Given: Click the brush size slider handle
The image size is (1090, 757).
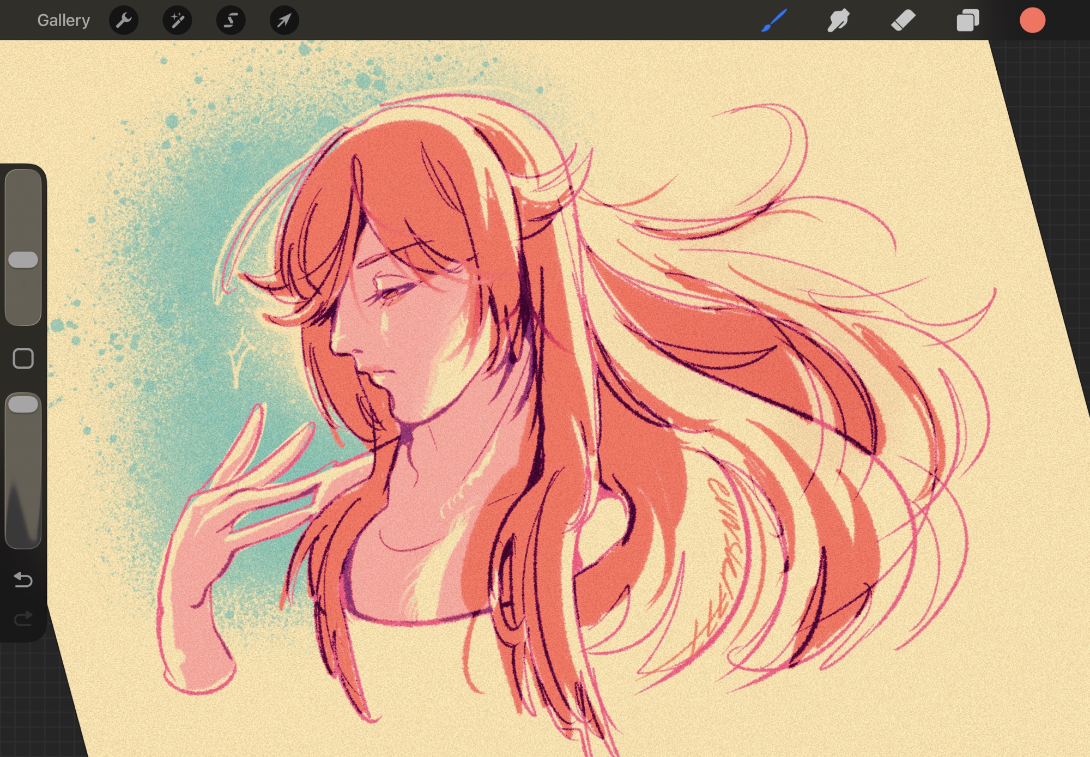Looking at the screenshot, I should [x=23, y=260].
